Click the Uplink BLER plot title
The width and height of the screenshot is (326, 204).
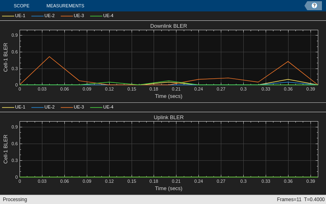pyautogui.click(x=169, y=118)
